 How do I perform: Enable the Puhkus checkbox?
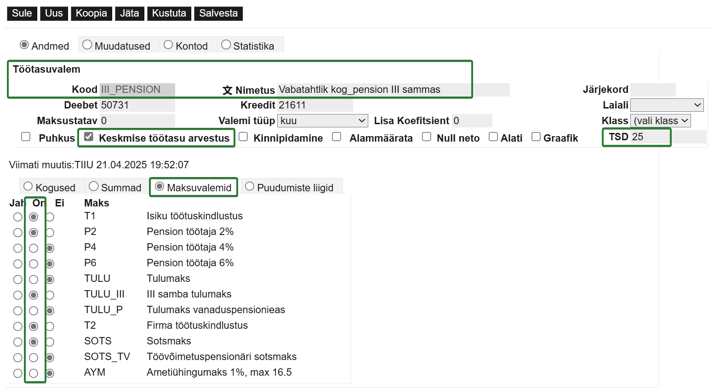26,137
